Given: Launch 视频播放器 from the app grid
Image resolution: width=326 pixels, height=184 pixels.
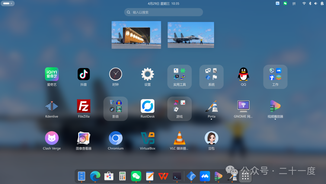Looking at the screenshot, I should coord(275,106).
